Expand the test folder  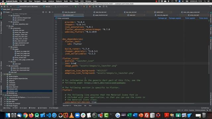pos(5,74)
